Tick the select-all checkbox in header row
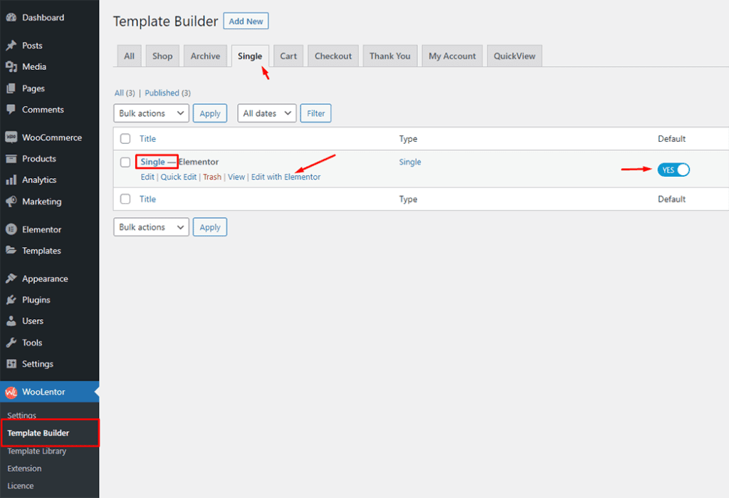The height and width of the screenshot is (498, 729). pyautogui.click(x=125, y=139)
